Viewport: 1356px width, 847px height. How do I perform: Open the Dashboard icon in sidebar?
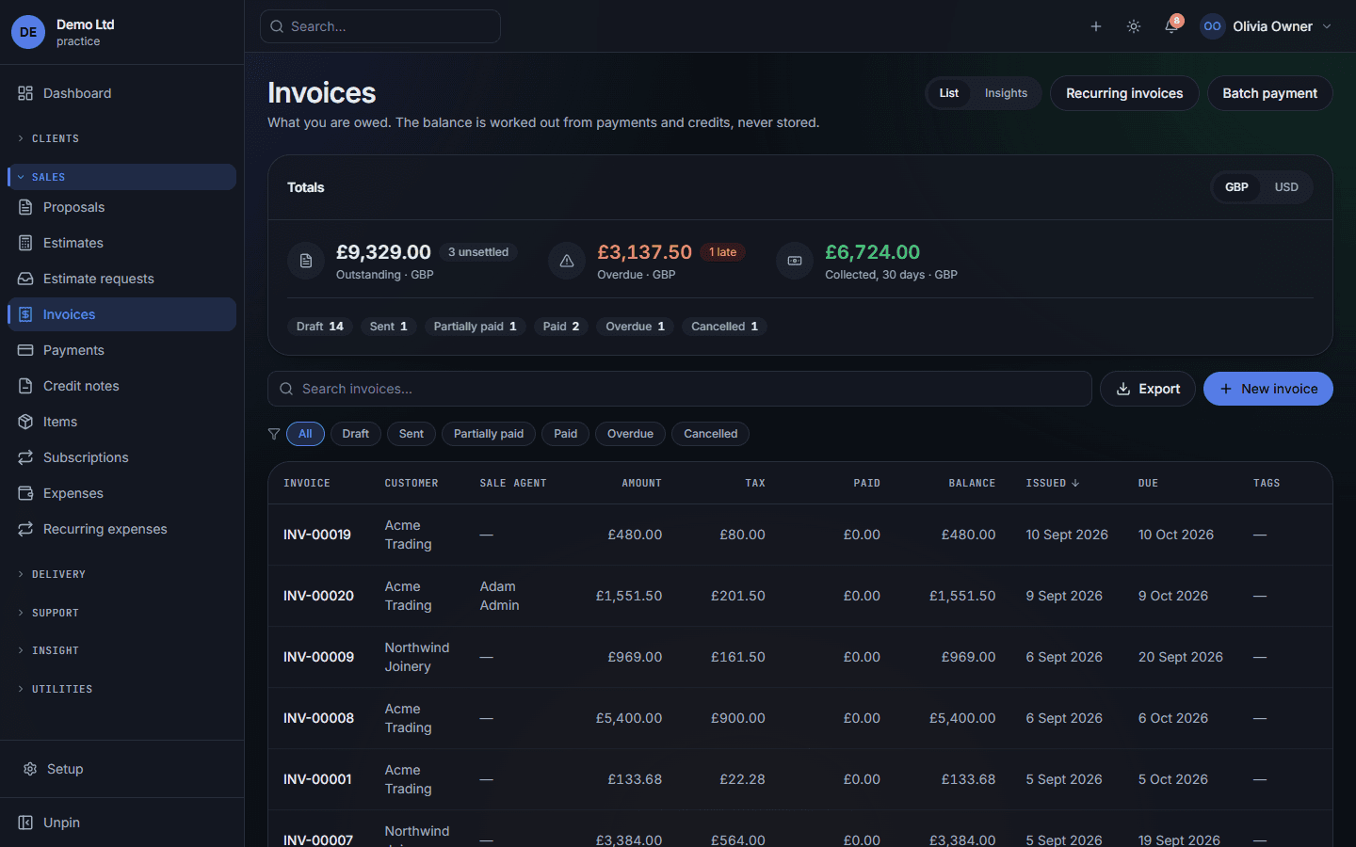[25, 93]
